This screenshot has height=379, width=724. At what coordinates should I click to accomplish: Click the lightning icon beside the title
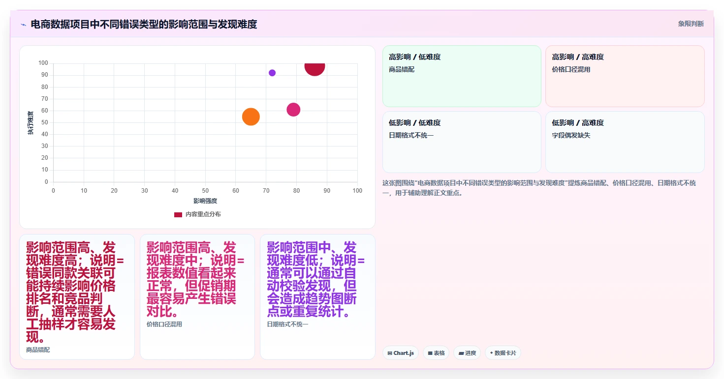tap(23, 25)
